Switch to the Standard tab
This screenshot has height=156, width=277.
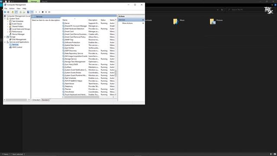(x=45, y=100)
